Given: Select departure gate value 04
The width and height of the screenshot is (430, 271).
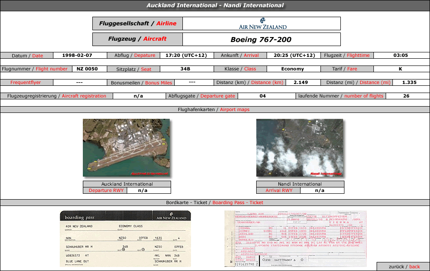Looking at the screenshot, I should point(263,96).
